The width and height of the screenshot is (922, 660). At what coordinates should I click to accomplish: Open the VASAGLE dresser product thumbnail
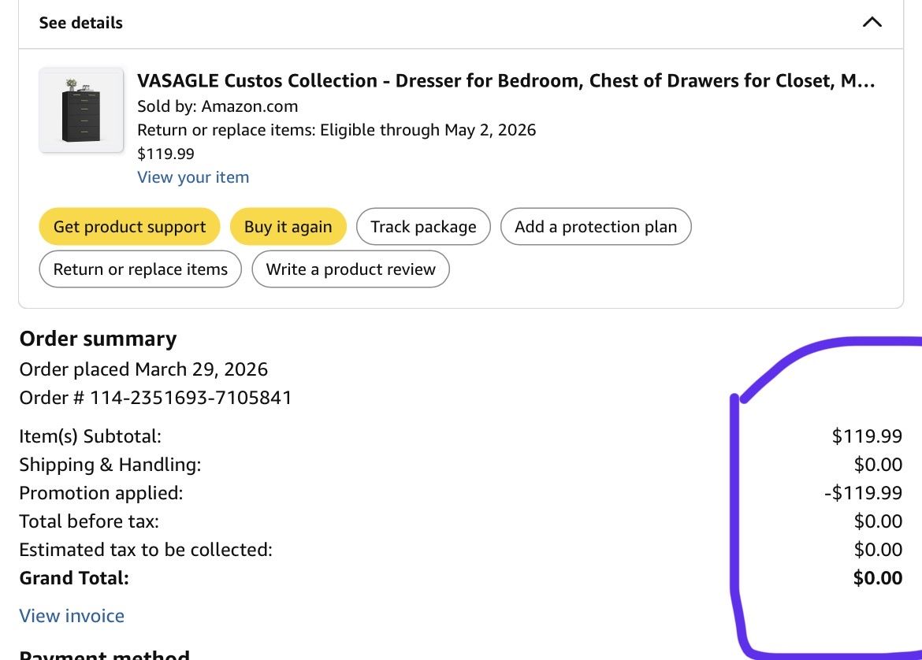[81, 110]
